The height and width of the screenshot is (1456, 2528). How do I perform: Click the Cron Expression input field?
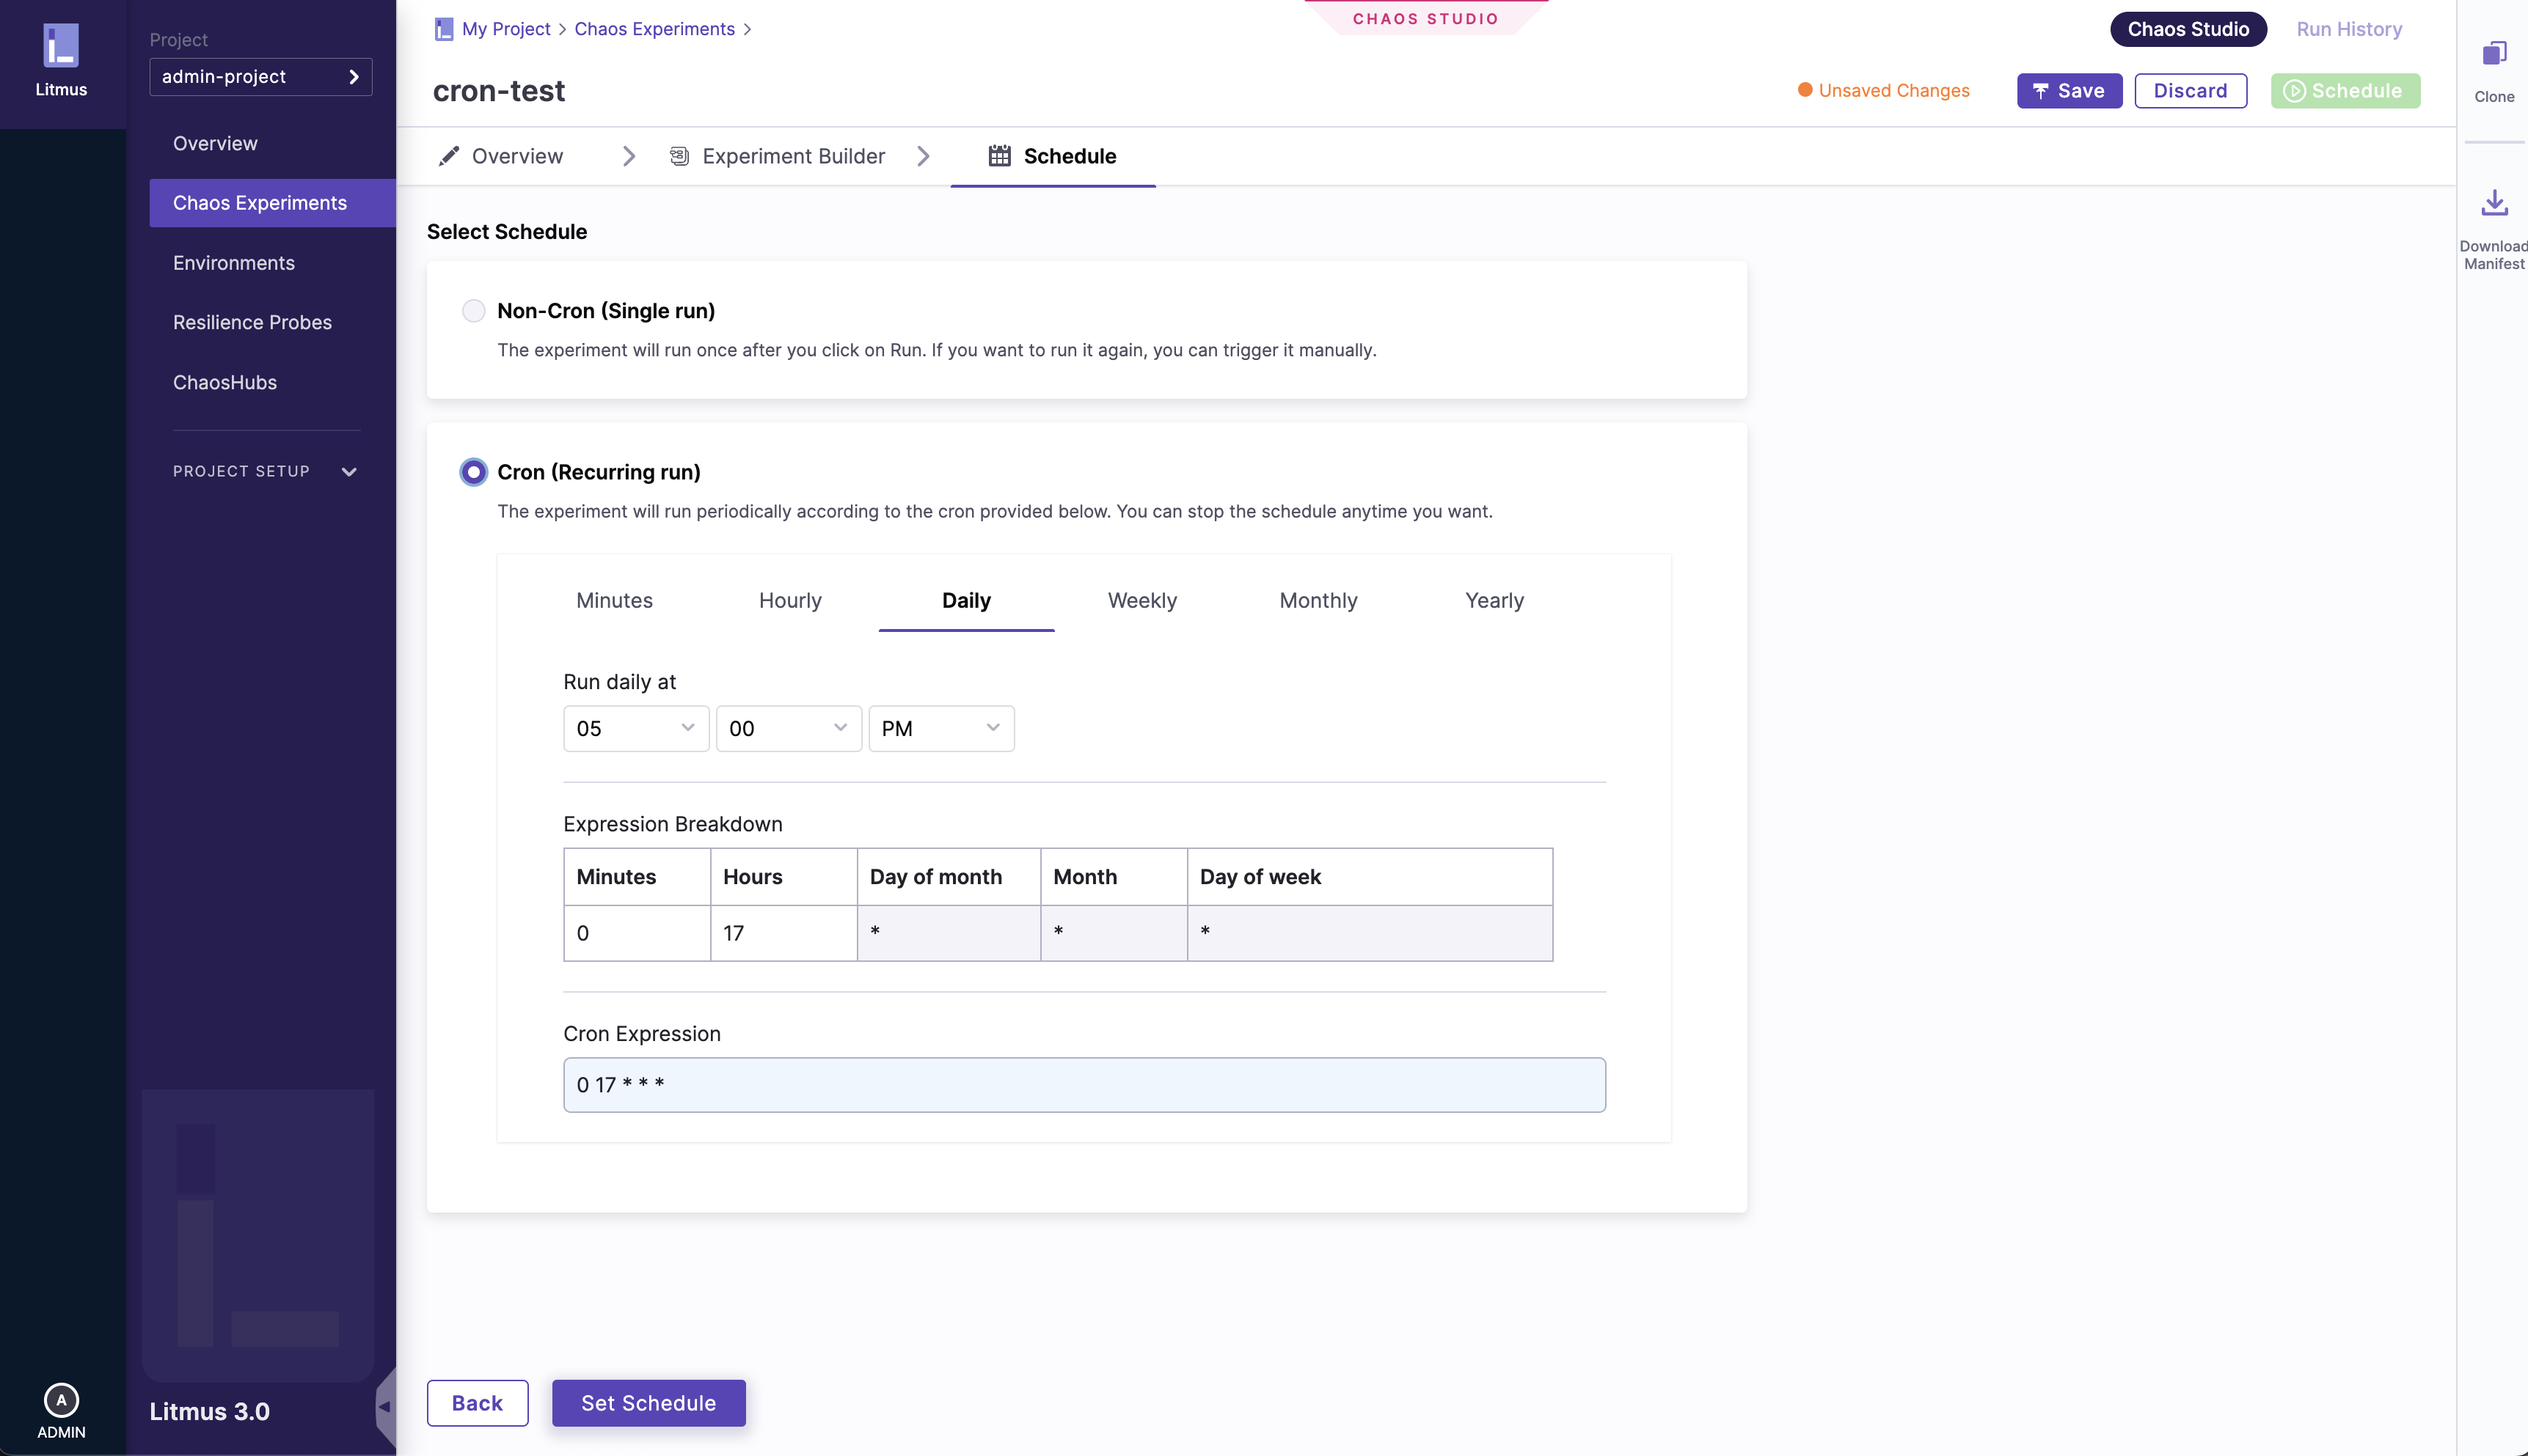click(1084, 1085)
